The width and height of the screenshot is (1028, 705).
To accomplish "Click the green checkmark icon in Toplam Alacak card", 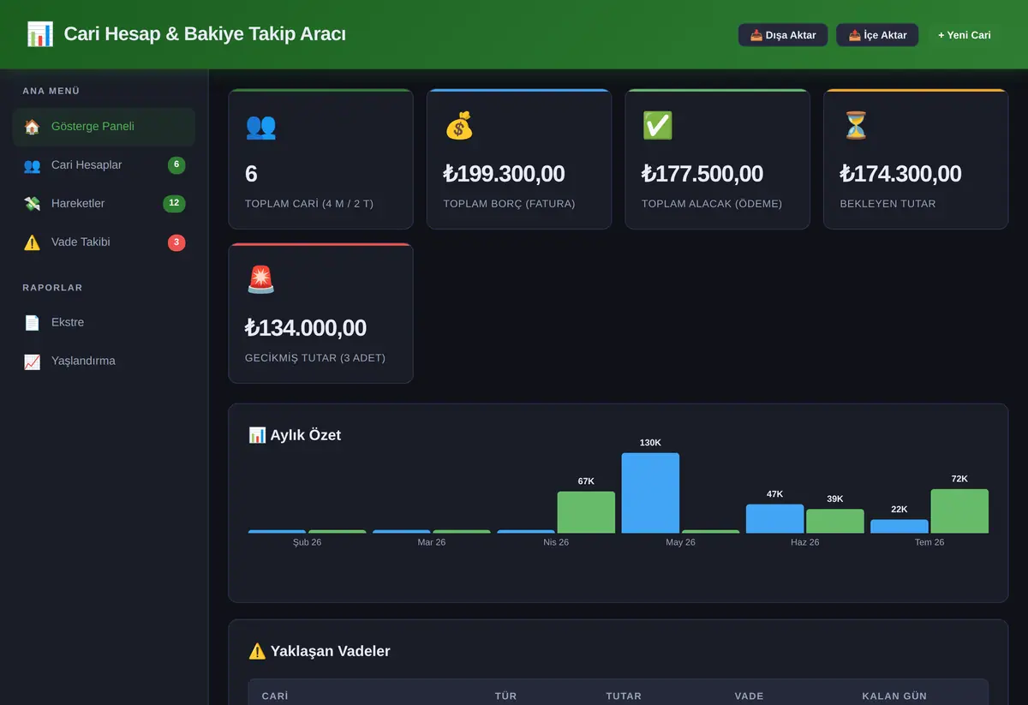I will [657, 126].
